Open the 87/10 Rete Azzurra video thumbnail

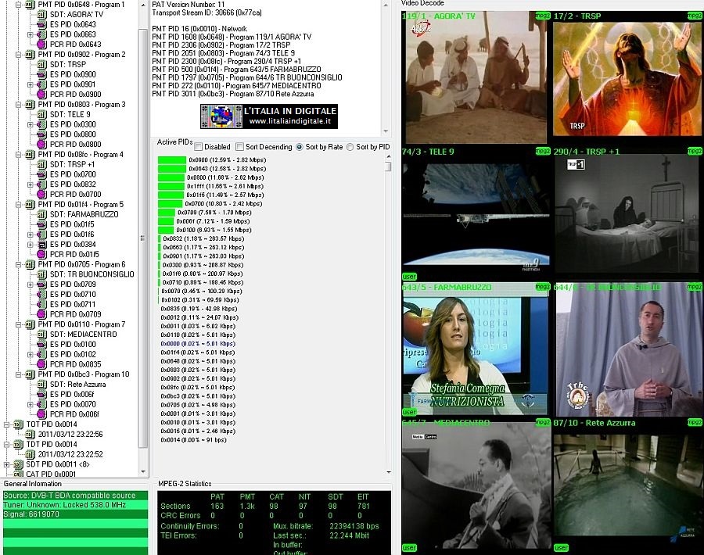click(x=627, y=485)
